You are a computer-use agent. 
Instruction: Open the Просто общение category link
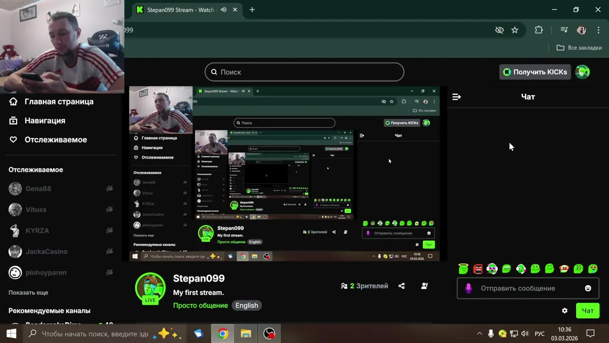(x=200, y=305)
